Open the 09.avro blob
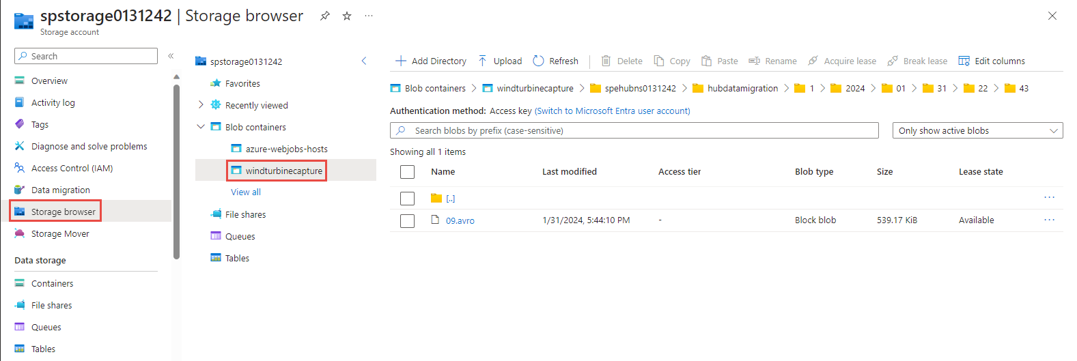The height and width of the screenshot is (361, 1077). pyautogui.click(x=460, y=220)
